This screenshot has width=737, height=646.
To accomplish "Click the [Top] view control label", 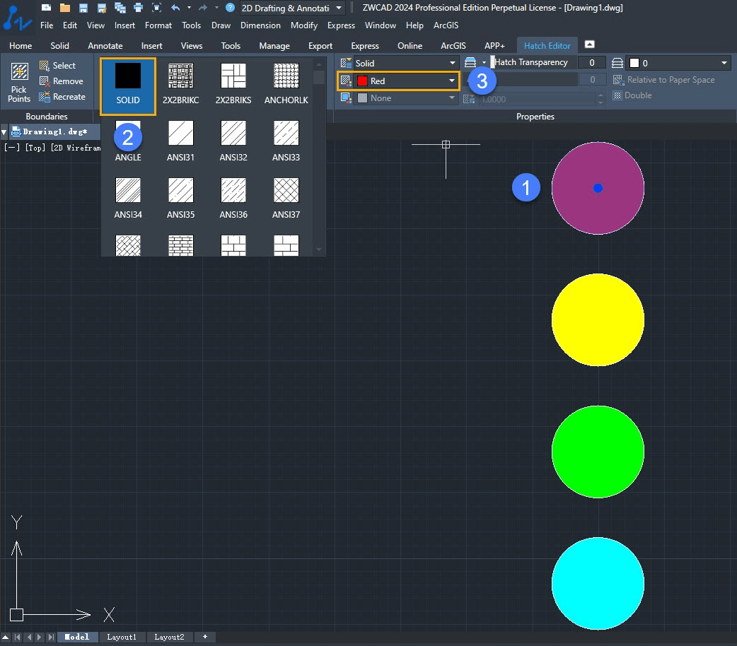I will (35, 148).
